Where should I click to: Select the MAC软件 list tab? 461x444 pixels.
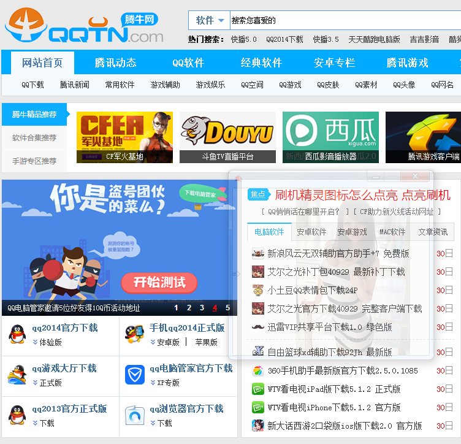392,232
